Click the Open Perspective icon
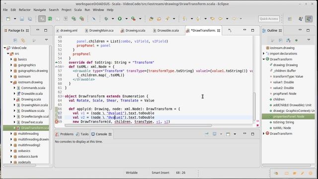This screenshot has width=318, height=179. [290, 19]
